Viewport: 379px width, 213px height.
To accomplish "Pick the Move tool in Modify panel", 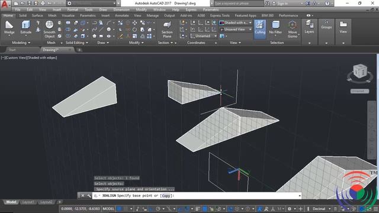I will tap(134, 22).
